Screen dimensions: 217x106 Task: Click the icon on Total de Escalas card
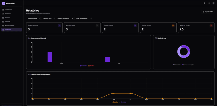[173, 26]
